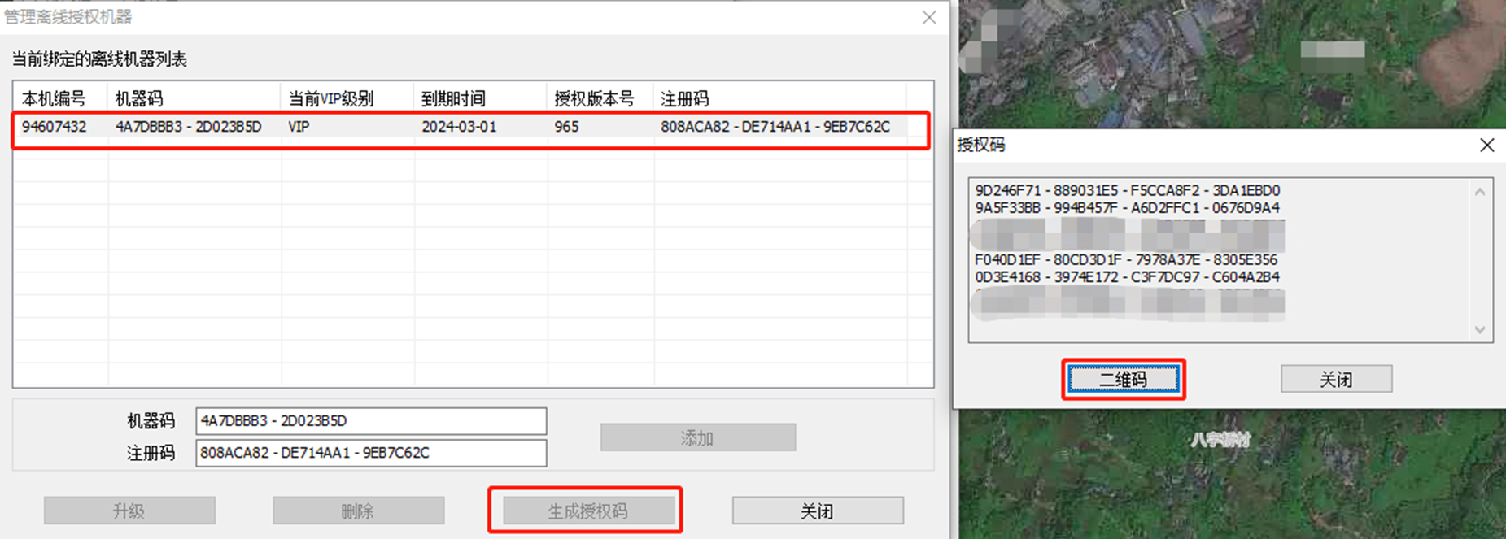Close the 授权码 dialog with X
Screen dimensions: 1506x539
(1486, 145)
